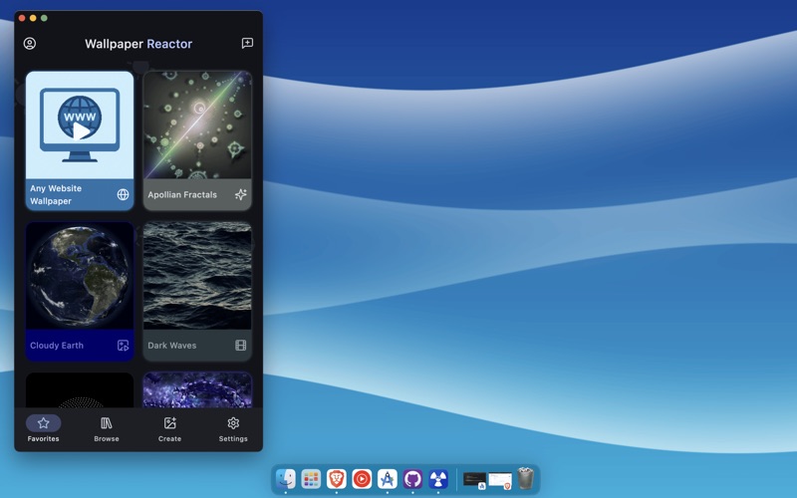
Task: Click the film strip icon on Dark Waves
Action: click(x=240, y=346)
